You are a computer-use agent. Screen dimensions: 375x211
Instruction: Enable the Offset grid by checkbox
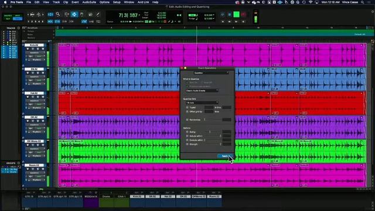point(187,112)
